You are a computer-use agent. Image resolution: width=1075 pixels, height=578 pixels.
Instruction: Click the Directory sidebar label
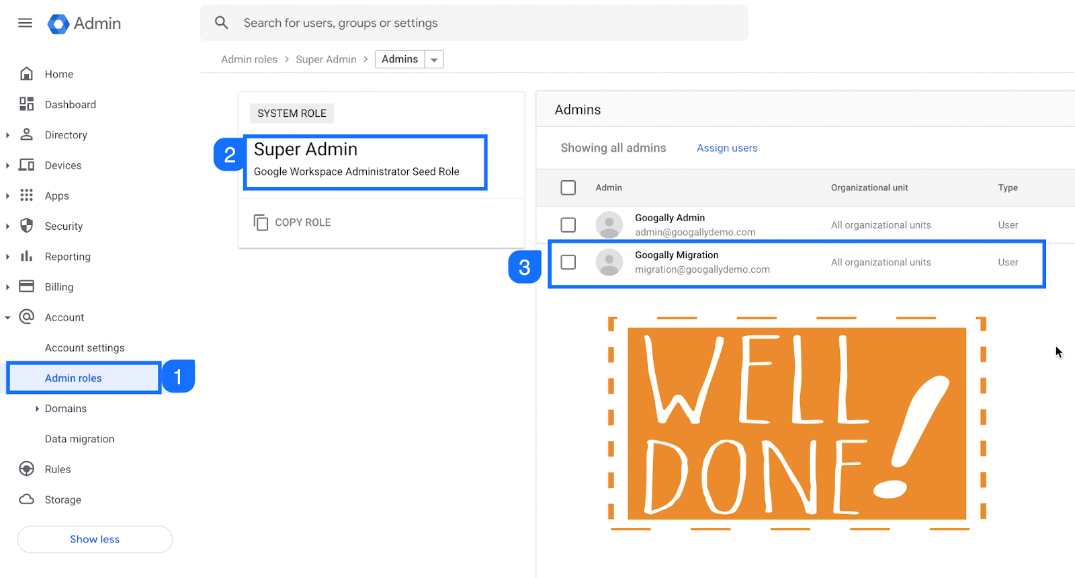pyautogui.click(x=66, y=135)
